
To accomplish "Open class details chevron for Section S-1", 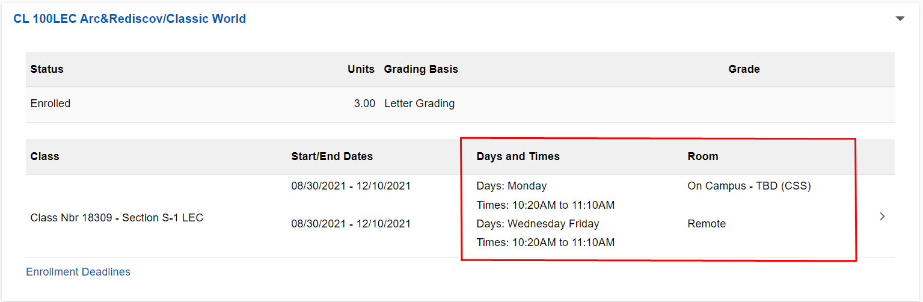I will pos(882,217).
